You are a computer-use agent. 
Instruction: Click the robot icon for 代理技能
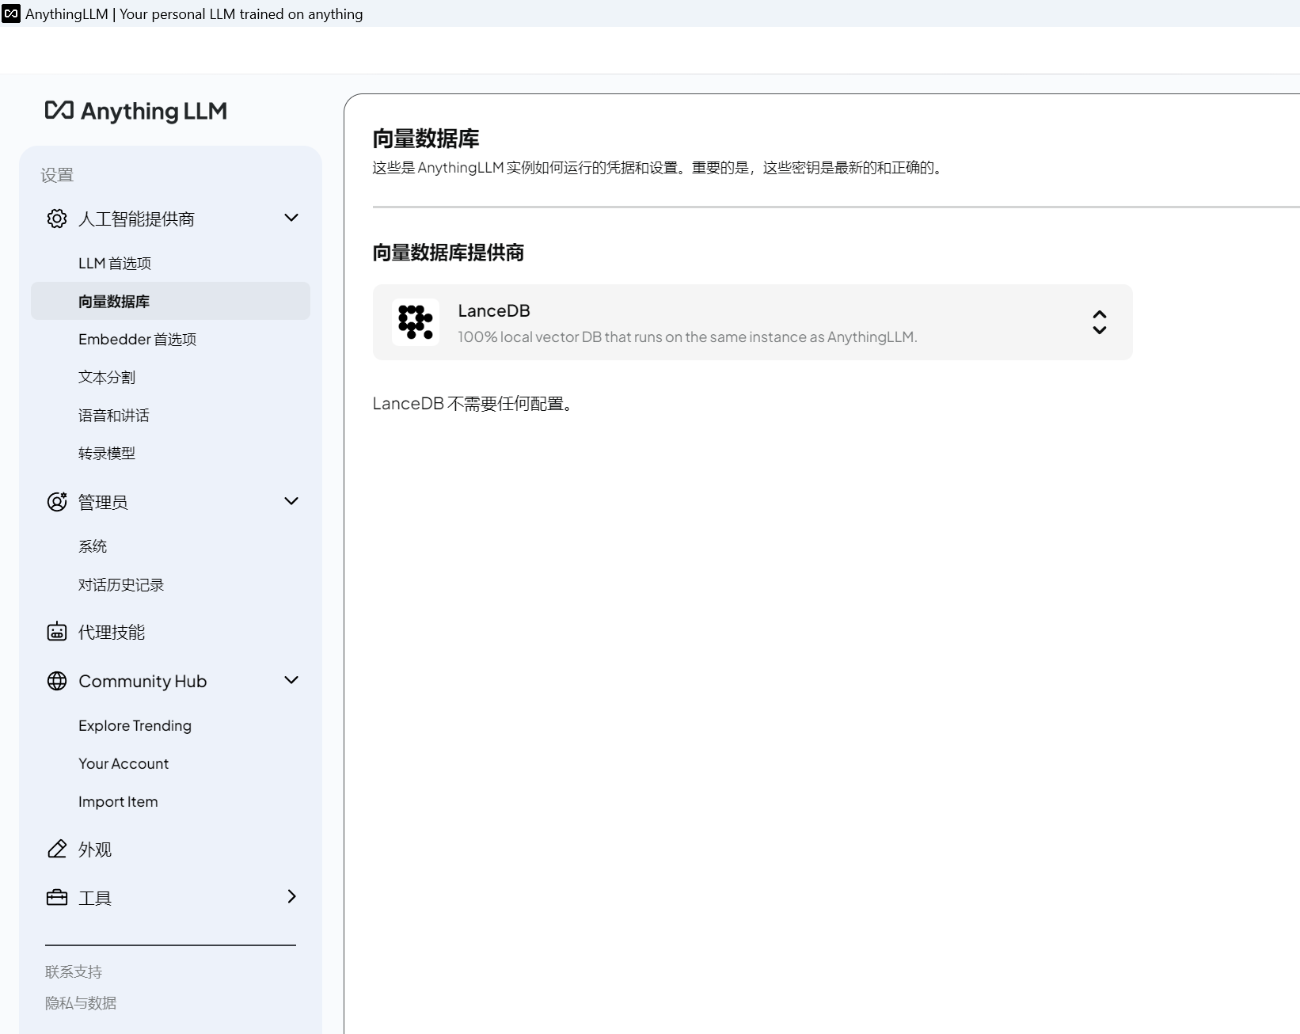[57, 632]
